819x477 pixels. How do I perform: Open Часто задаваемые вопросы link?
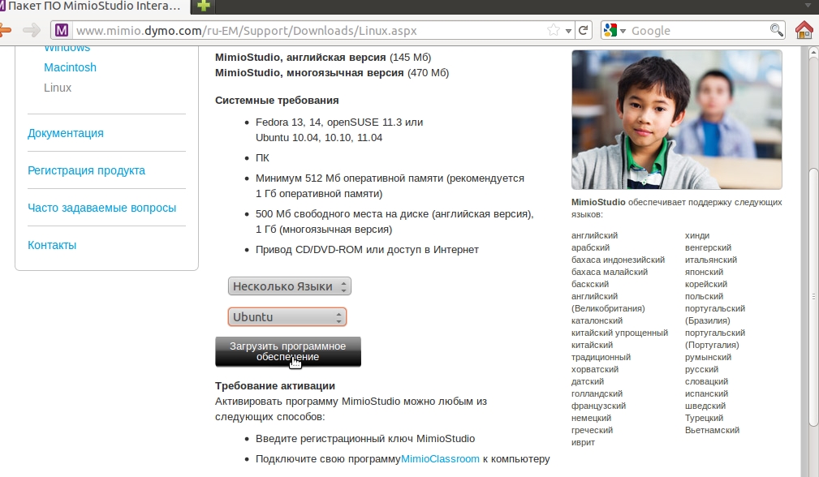click(101, 208)
